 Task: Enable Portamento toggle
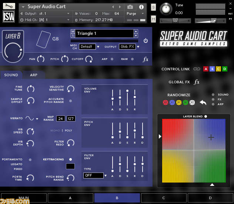coord(30,160)
